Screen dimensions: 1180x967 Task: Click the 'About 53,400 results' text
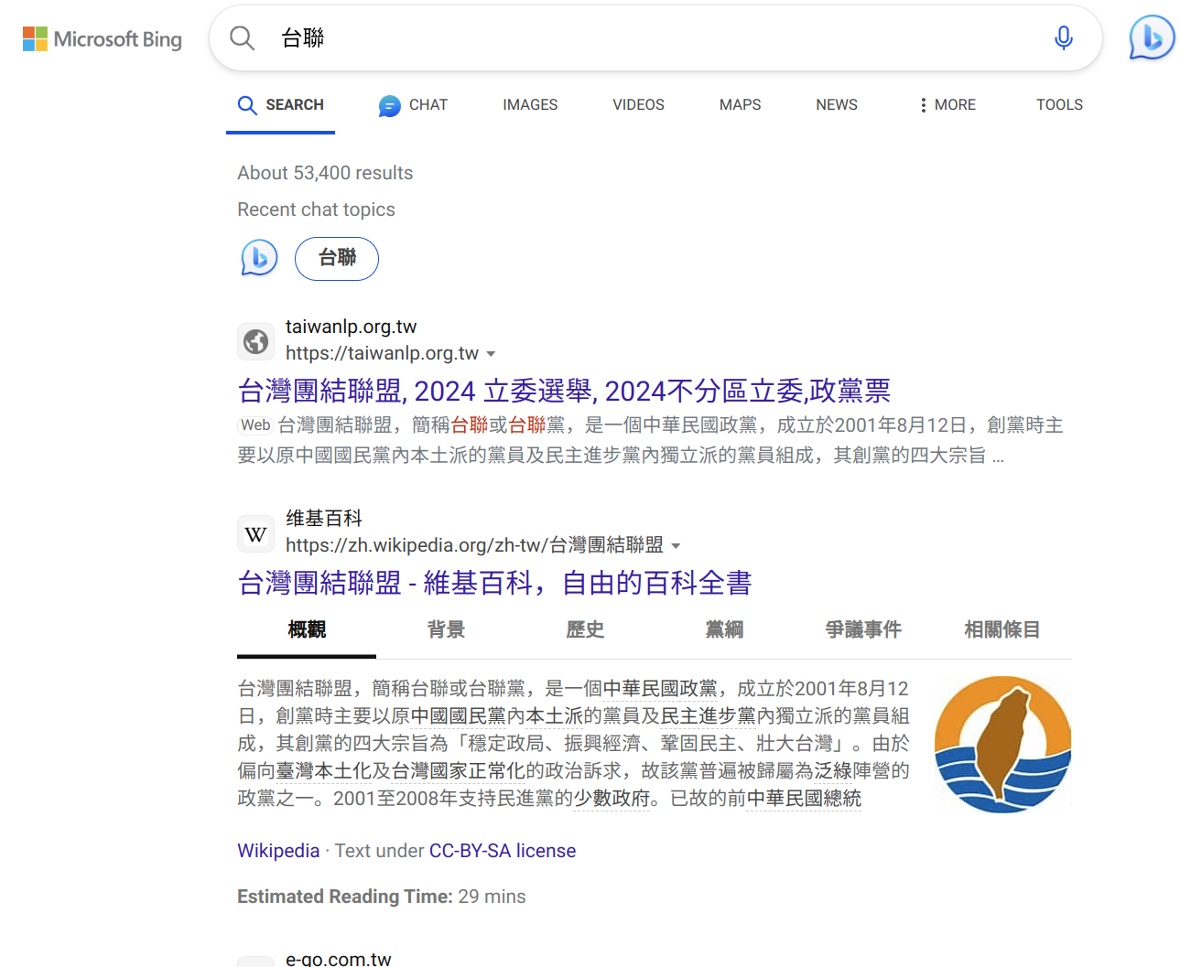325,173
